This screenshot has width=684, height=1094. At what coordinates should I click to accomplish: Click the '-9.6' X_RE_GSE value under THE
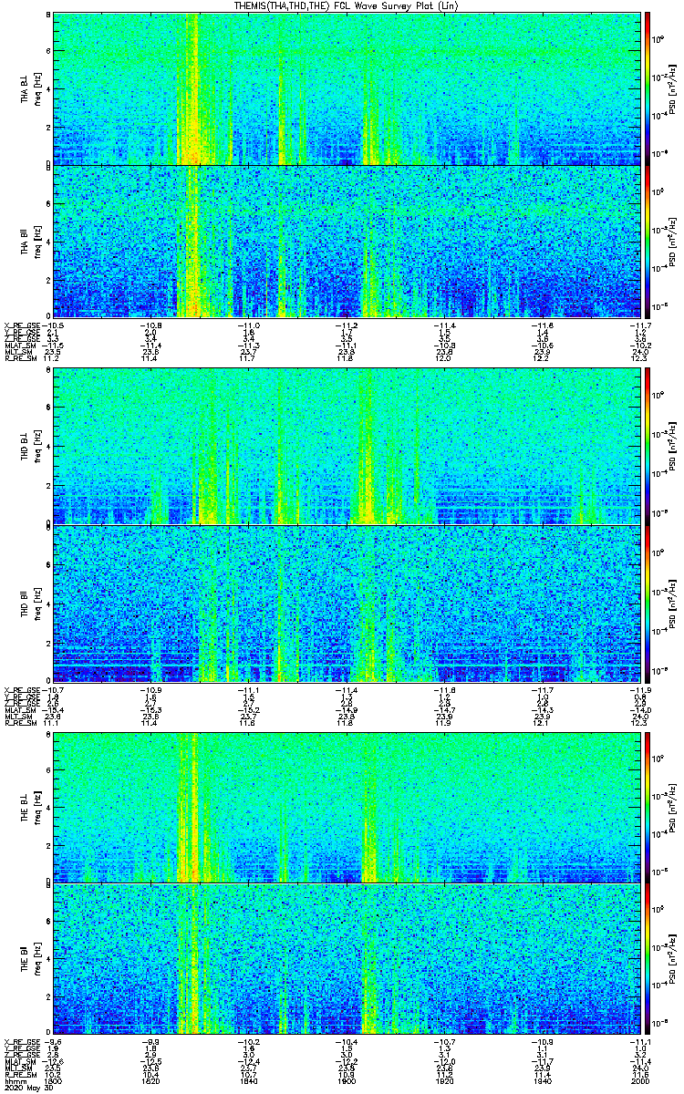point(53,1042)
